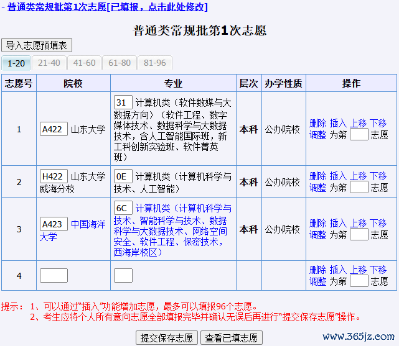Screen dimensions: 399x346
Task: Click 上移 for wish number 4
Action: click(358, 270)
